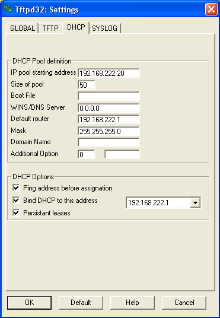The width and height of the screenshot is (220, 318).
Task: Click the WINS/DNS Server label
Action: [x=38, y=107]
